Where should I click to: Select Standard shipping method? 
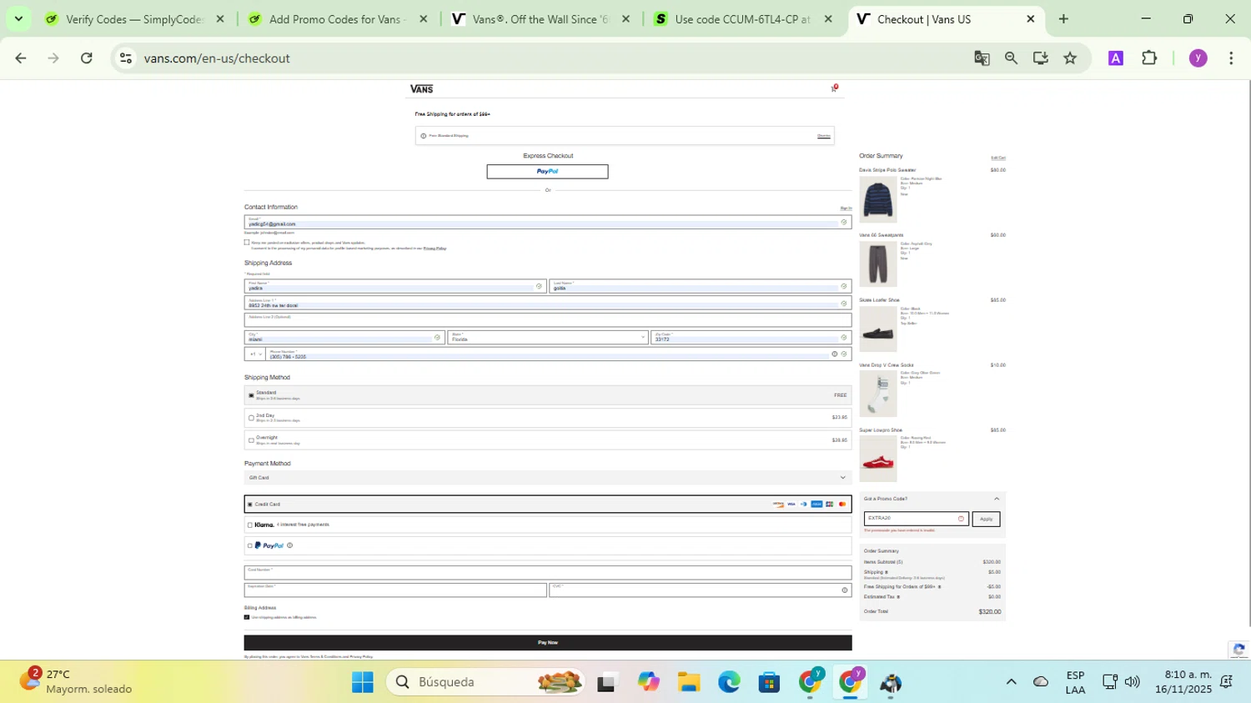click(251, 395)
